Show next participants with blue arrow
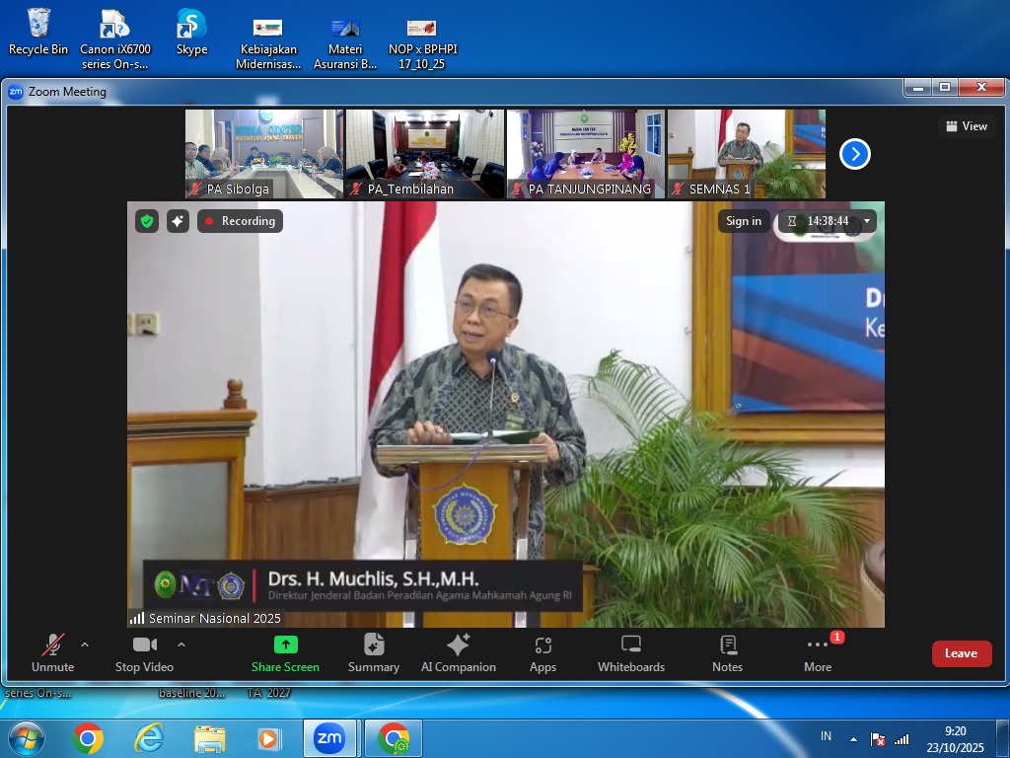 click(x=854, y=154)
